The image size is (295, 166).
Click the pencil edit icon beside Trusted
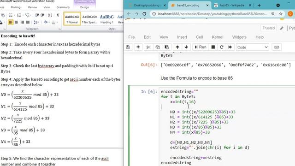coord(282,28)
